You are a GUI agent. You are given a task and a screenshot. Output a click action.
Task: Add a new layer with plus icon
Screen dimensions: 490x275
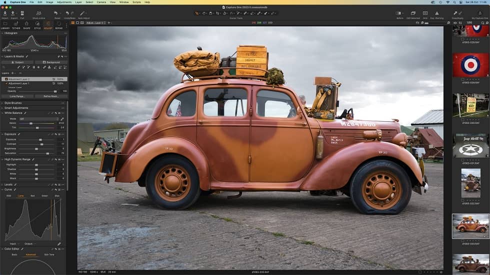pyautogui.click(x=13, y=73)
